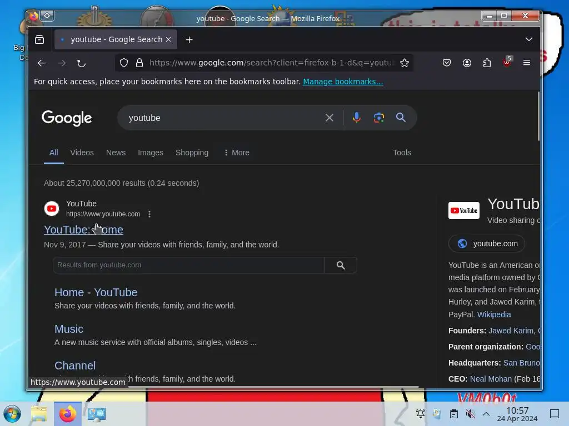Go back one page
The height and width of the screenshot is (426, 569).
42,63
